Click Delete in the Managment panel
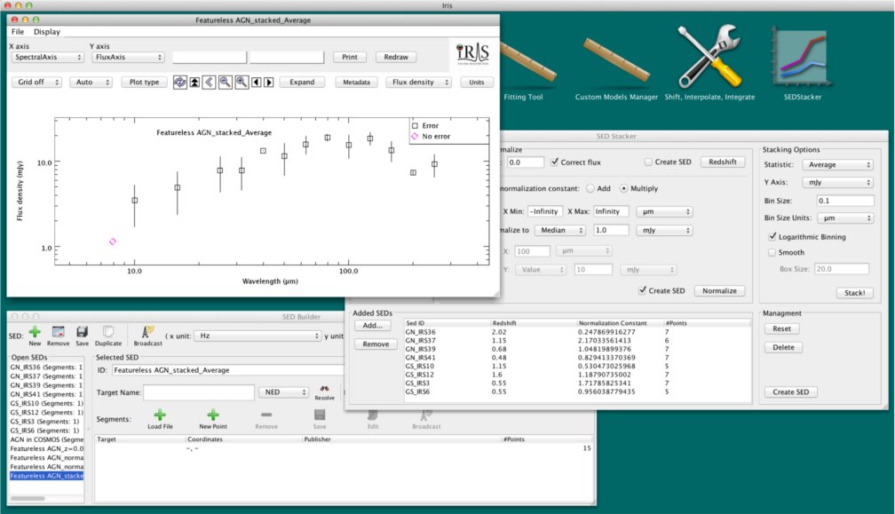This screenshot has height=514, width=895. tap(783, 347)
